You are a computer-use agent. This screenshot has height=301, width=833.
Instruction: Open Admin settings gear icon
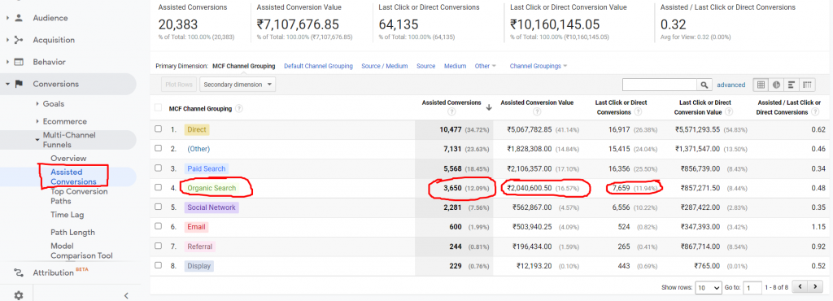pyautogui.click(x=19, y=295)
